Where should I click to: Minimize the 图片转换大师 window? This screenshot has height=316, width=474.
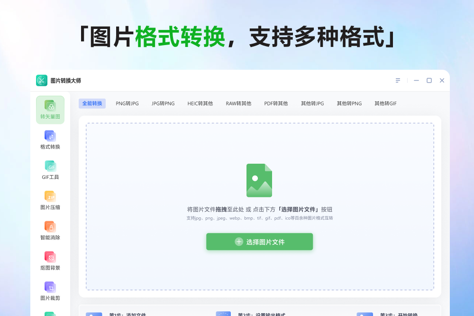pyautogui.click(x=416, y=81)
